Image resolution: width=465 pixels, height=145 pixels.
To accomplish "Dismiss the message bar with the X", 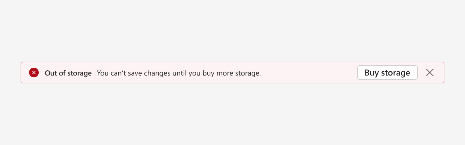I will [x=430, y=72].
